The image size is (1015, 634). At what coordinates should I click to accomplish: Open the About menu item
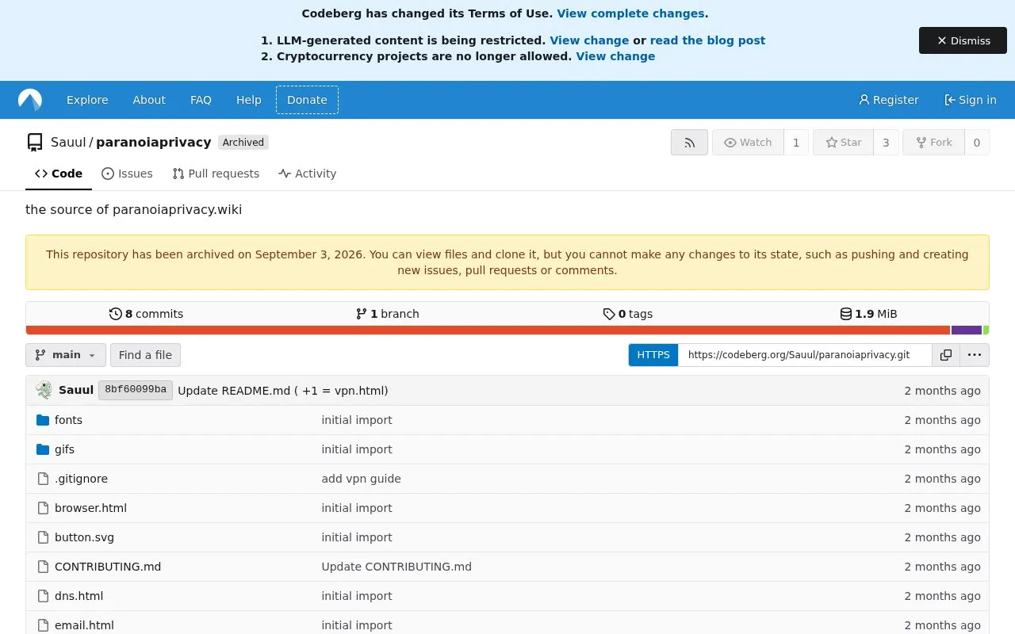point(149,100)
